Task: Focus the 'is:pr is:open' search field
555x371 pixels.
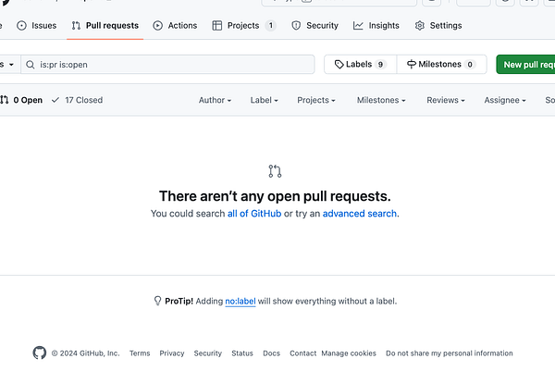Action: click(x=176, y=65)
